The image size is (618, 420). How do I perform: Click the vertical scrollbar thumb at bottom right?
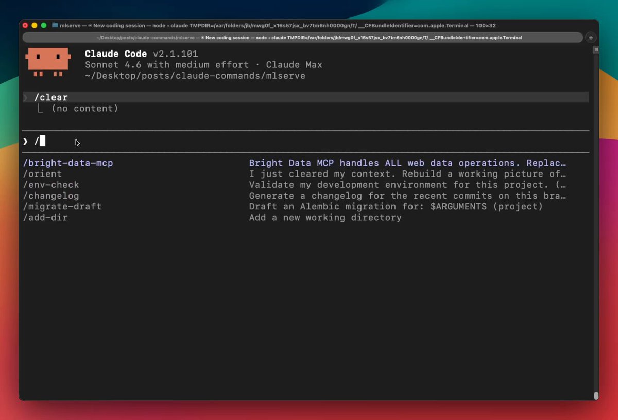point(596,395)
